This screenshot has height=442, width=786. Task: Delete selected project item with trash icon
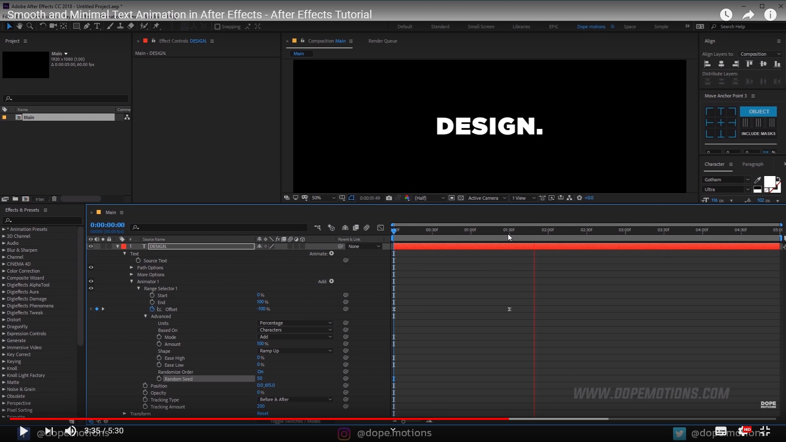[x=54, y=199]
